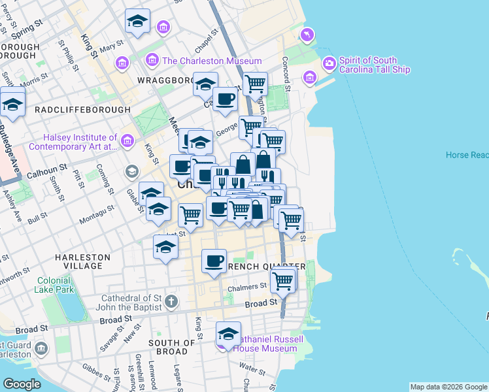Click the 'New St' street label

point(132,333)
